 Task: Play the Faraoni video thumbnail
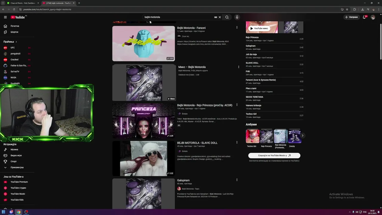click(144, 44)
